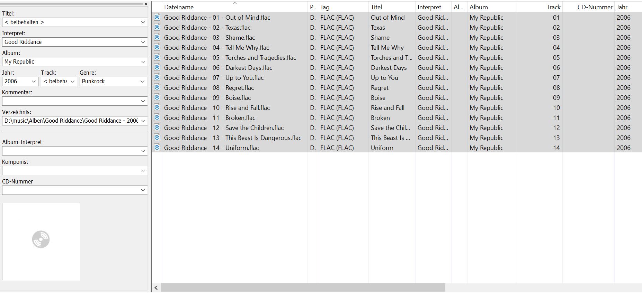Open the Titel dropdown arrow

coord(143,22)
